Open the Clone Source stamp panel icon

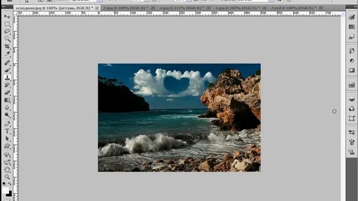352,152
